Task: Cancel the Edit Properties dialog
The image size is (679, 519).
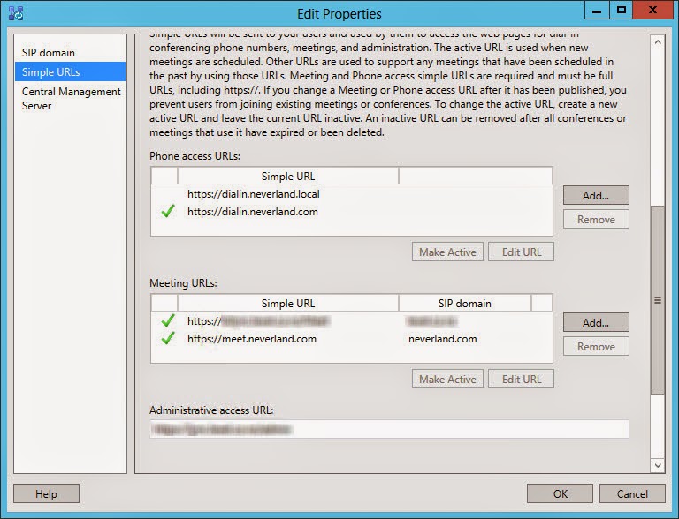Action: tap(632, 493)
